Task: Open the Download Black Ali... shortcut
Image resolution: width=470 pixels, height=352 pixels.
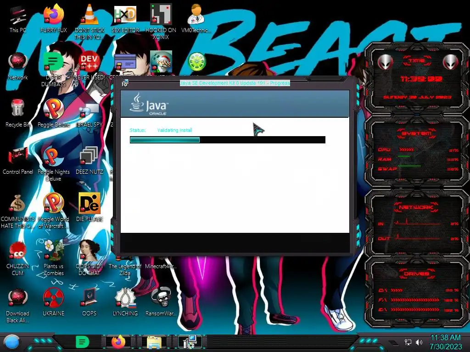Action: tap(18, 297)
